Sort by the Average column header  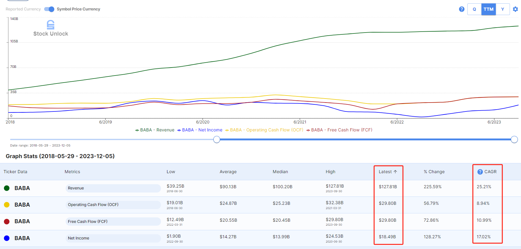tap(228, 172)
